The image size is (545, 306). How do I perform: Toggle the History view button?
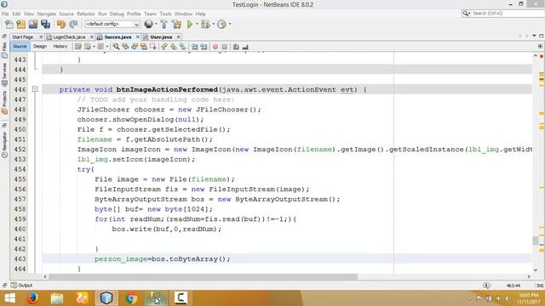pyautogui.click(x=60, y=46)
